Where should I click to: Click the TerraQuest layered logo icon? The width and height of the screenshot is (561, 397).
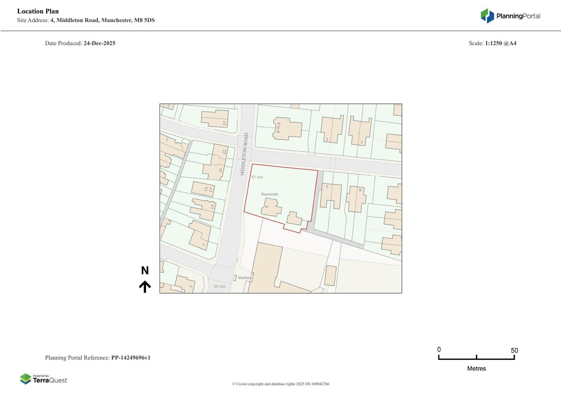[x=25, y=379]
